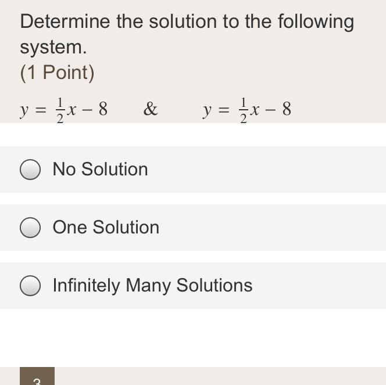Screen dimensions: 386x385
Task: Click the Infinitely Many Solutions answer label
Action: tap(152, 286)
